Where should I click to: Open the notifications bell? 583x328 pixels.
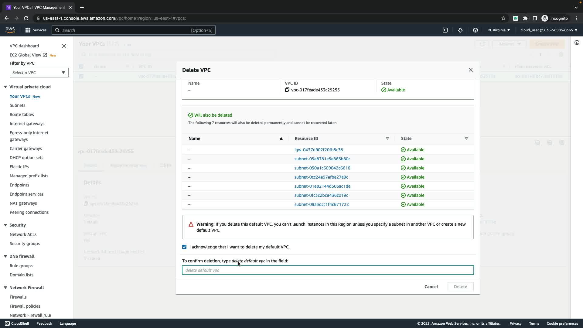(460, 30)
